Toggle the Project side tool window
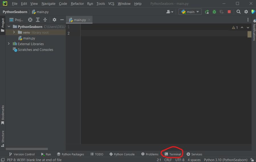Screen dimensions: 256x162 coord(3,25)
